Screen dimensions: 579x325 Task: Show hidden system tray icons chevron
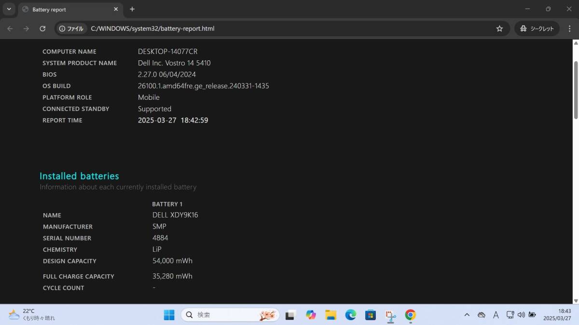(467, 315)
